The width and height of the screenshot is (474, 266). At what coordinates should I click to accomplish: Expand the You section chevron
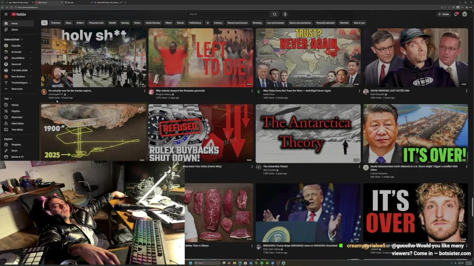(11, 99)
